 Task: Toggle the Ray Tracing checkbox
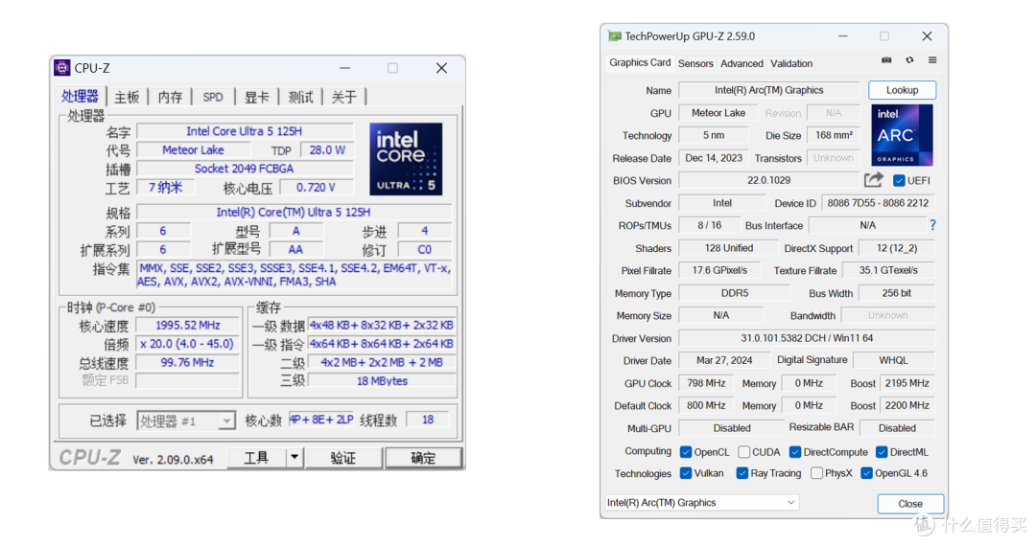[x=742, y=473]
